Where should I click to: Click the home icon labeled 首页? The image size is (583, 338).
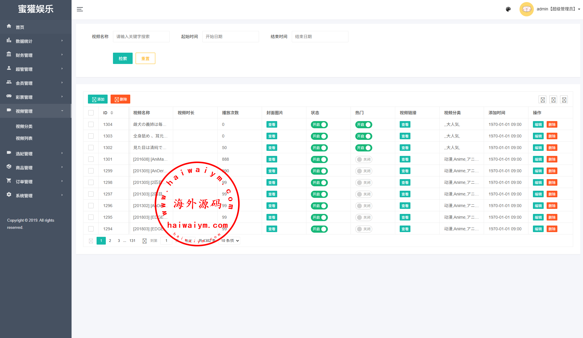(9, 26)
